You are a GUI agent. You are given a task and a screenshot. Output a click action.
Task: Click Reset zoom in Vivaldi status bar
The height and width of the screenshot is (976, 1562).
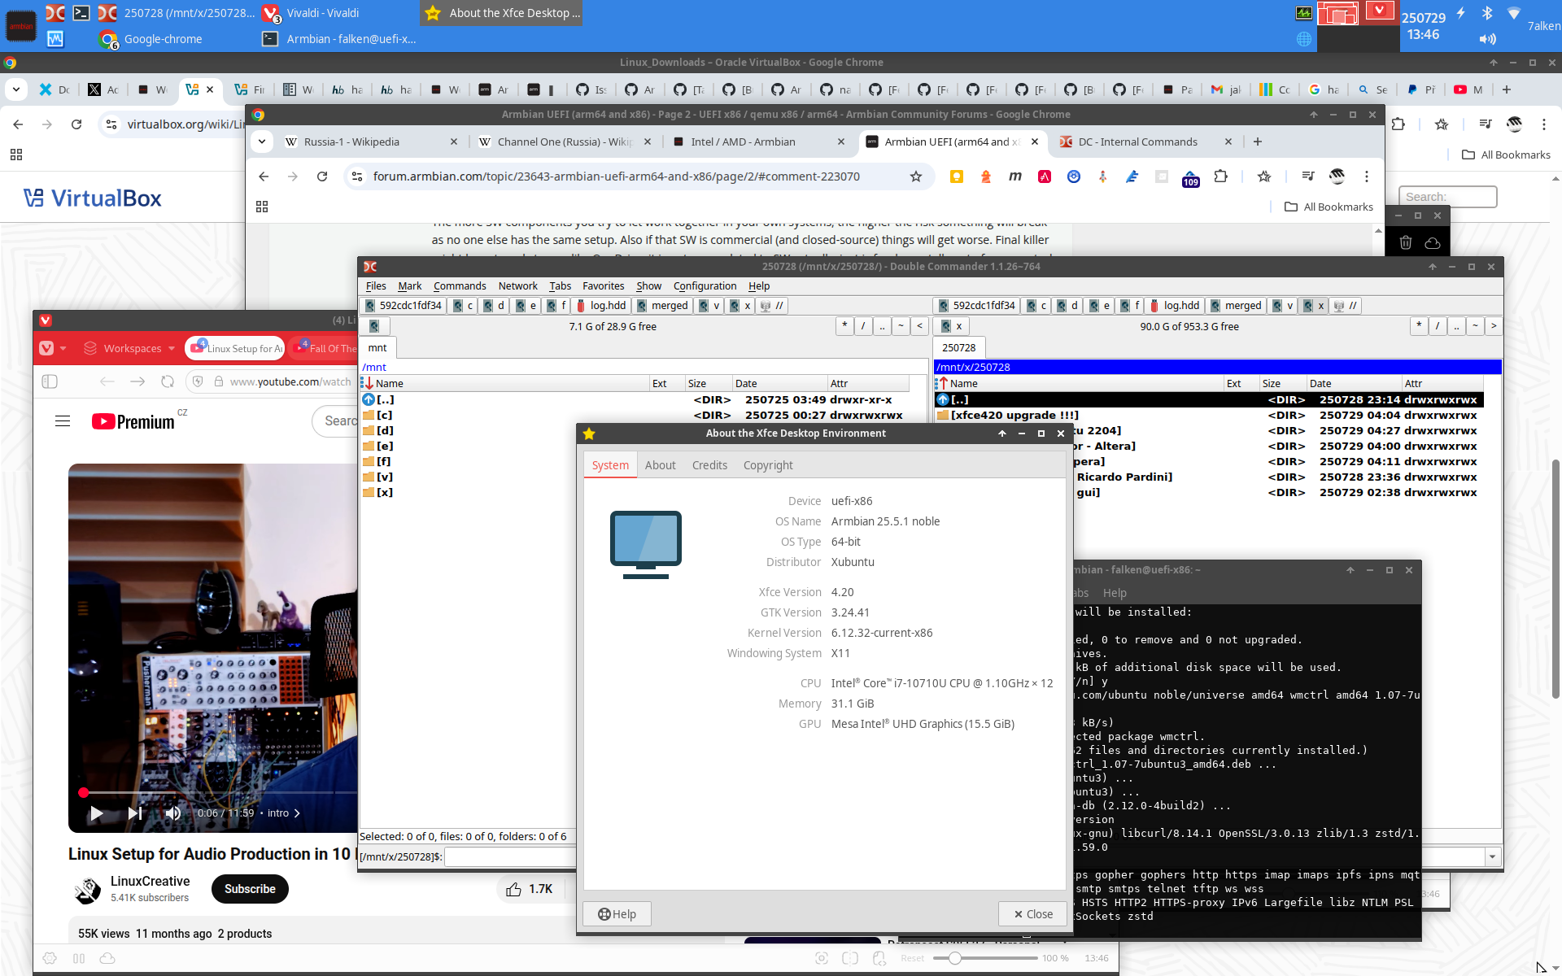point(912,958)
